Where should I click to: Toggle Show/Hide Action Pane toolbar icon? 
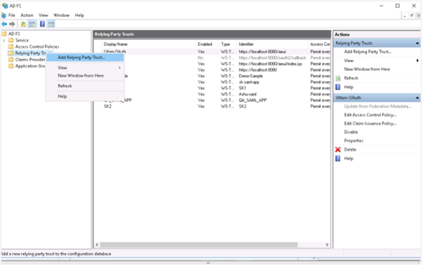[51, 24]
